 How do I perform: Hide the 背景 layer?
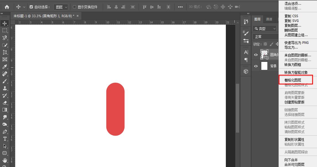click(x=255, y=66)
